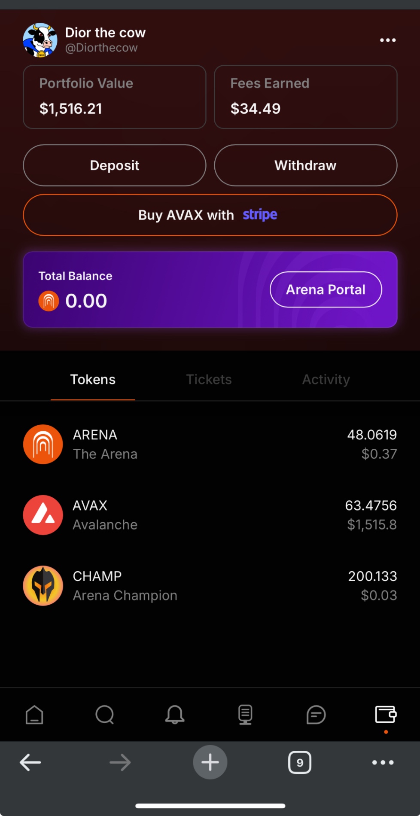
Task: Open the home feed icon
Action: (x=34, y=715)
